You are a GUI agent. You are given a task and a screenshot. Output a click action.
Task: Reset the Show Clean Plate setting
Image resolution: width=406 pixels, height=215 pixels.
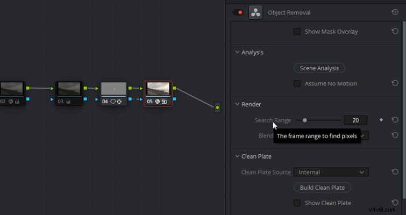tap(395, 202)
